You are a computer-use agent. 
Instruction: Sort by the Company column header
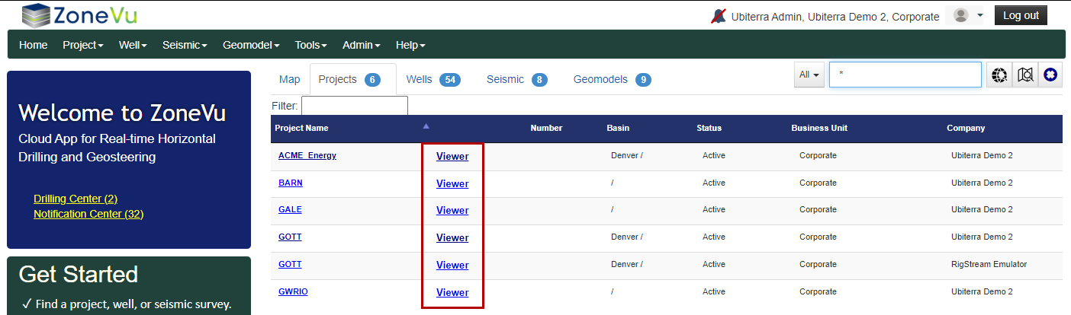966,128
